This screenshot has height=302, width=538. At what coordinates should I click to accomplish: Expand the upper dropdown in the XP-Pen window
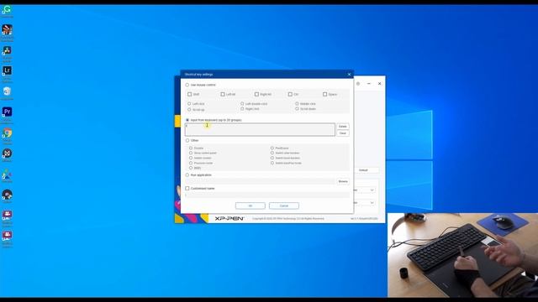coord(372,190)
